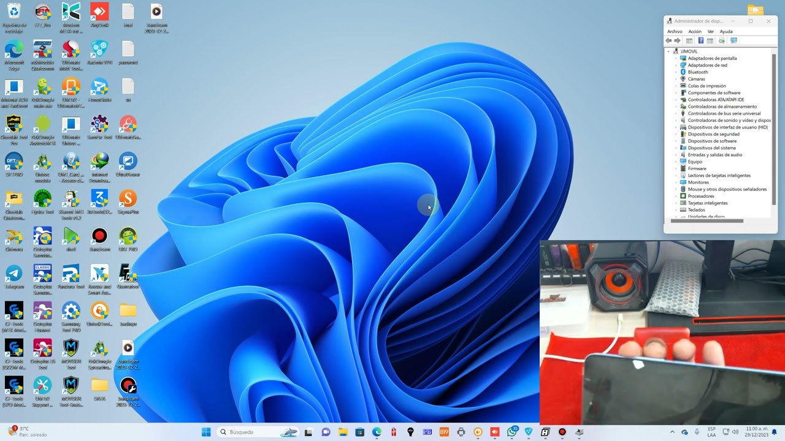Viewport: 785px width, 441px height.
Task: Click the horizontal scrollbar in Device Manager
Action: coord(707,221)
